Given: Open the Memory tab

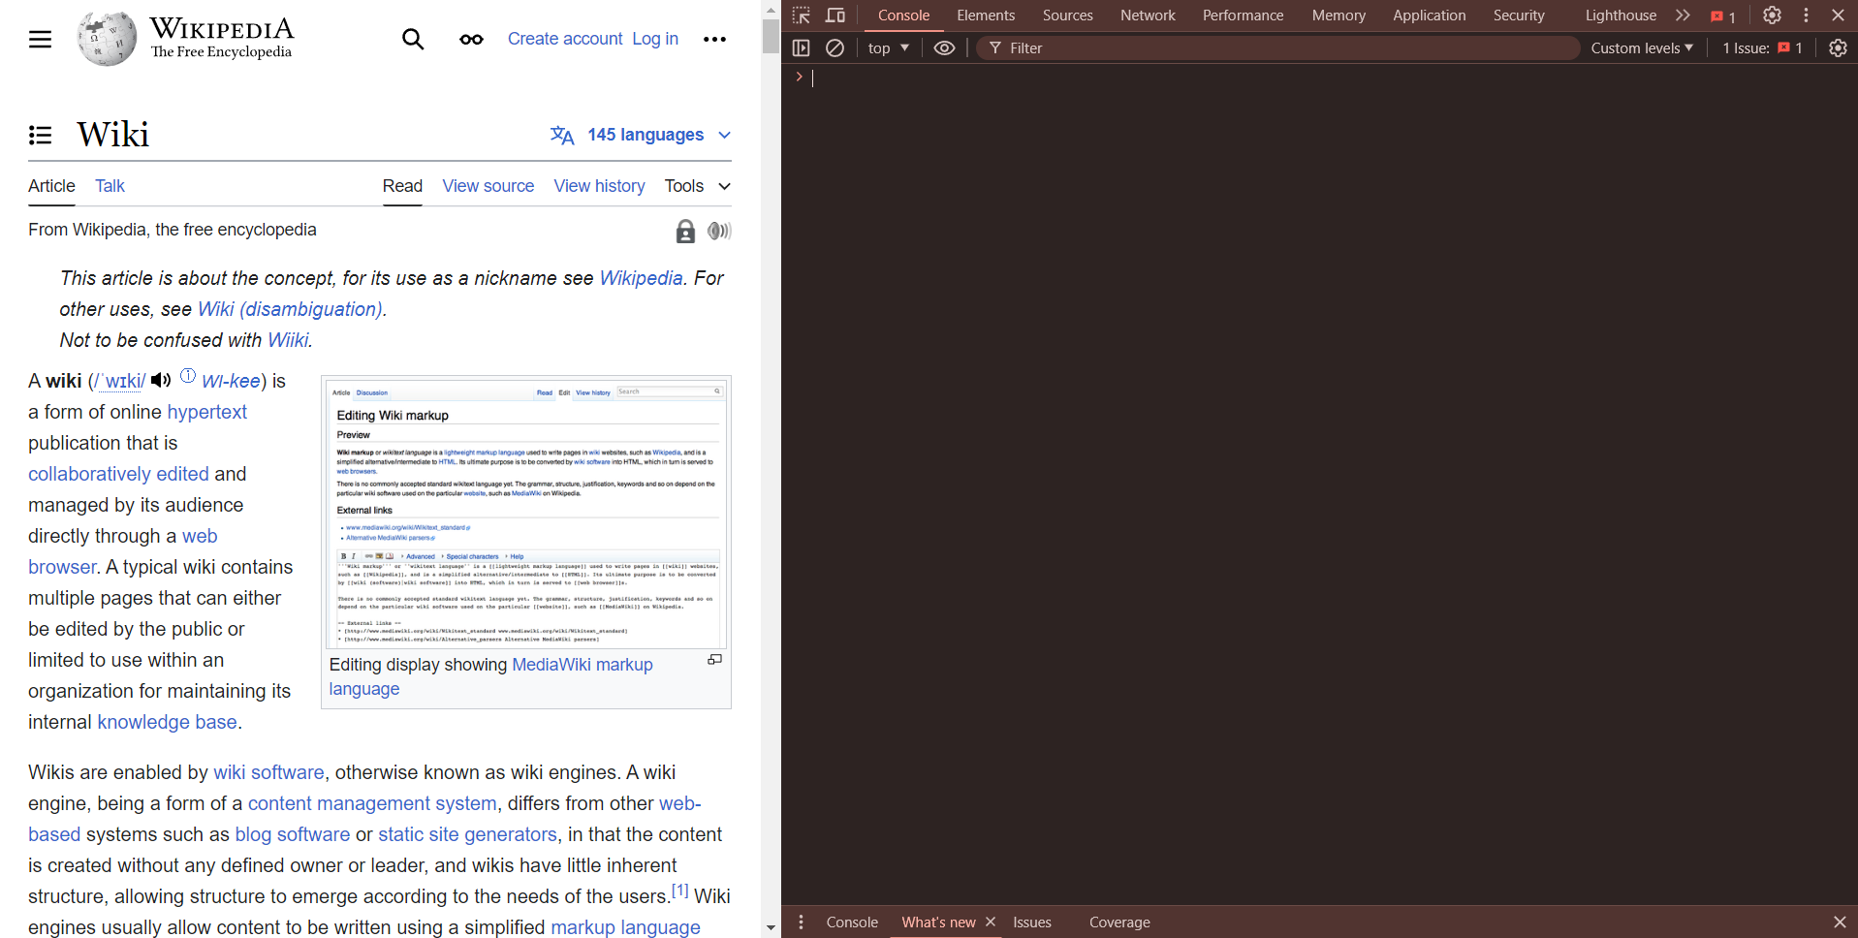Looking at the screenshot, I should (x=1338, y=16).
